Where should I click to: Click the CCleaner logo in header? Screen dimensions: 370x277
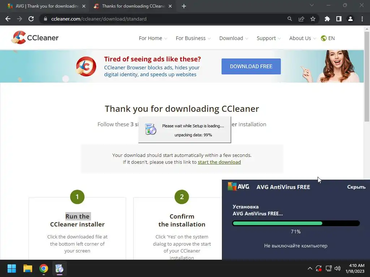pyautogui.click(x=35, y=38)
